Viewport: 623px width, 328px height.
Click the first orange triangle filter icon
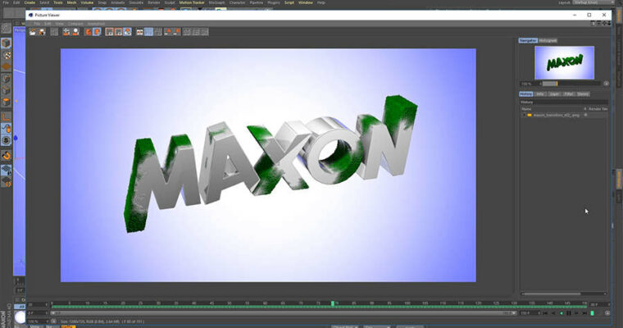168,32
